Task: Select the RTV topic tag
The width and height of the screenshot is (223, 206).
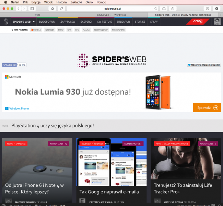Action: (77, 30)
